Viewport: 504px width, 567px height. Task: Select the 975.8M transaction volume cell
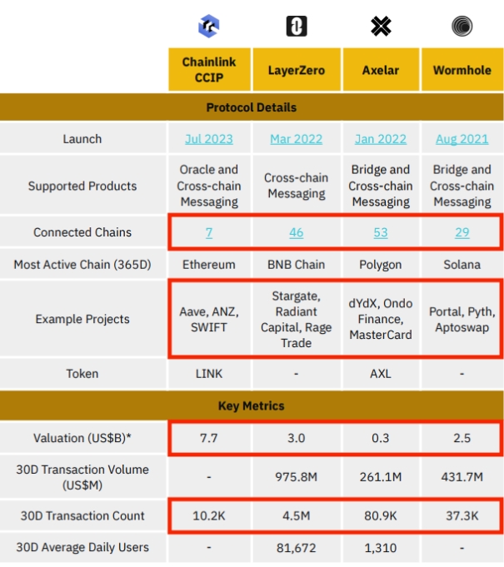(x=297, y=477)
